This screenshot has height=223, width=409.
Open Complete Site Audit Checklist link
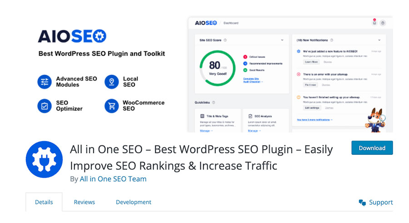pos(253,80)
